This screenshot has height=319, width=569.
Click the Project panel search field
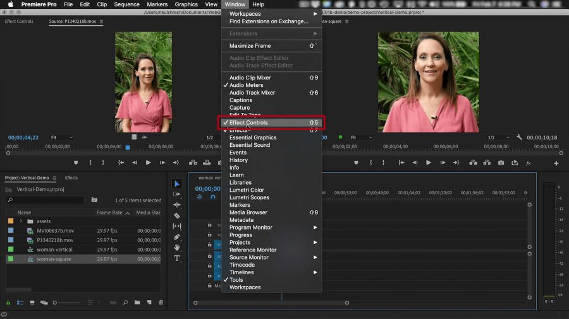45,200
